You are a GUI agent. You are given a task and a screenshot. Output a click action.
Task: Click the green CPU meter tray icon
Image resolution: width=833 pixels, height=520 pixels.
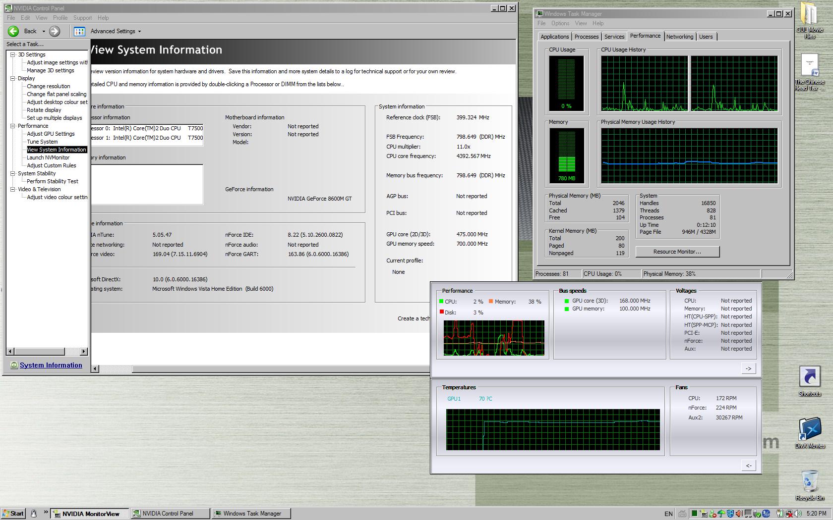(x=695, y=514)
